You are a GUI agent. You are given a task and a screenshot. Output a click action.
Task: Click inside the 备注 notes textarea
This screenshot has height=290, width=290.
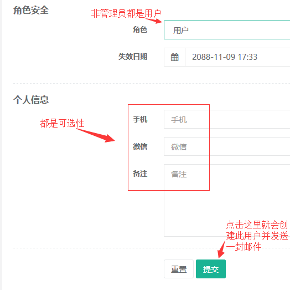pos(227,200)
